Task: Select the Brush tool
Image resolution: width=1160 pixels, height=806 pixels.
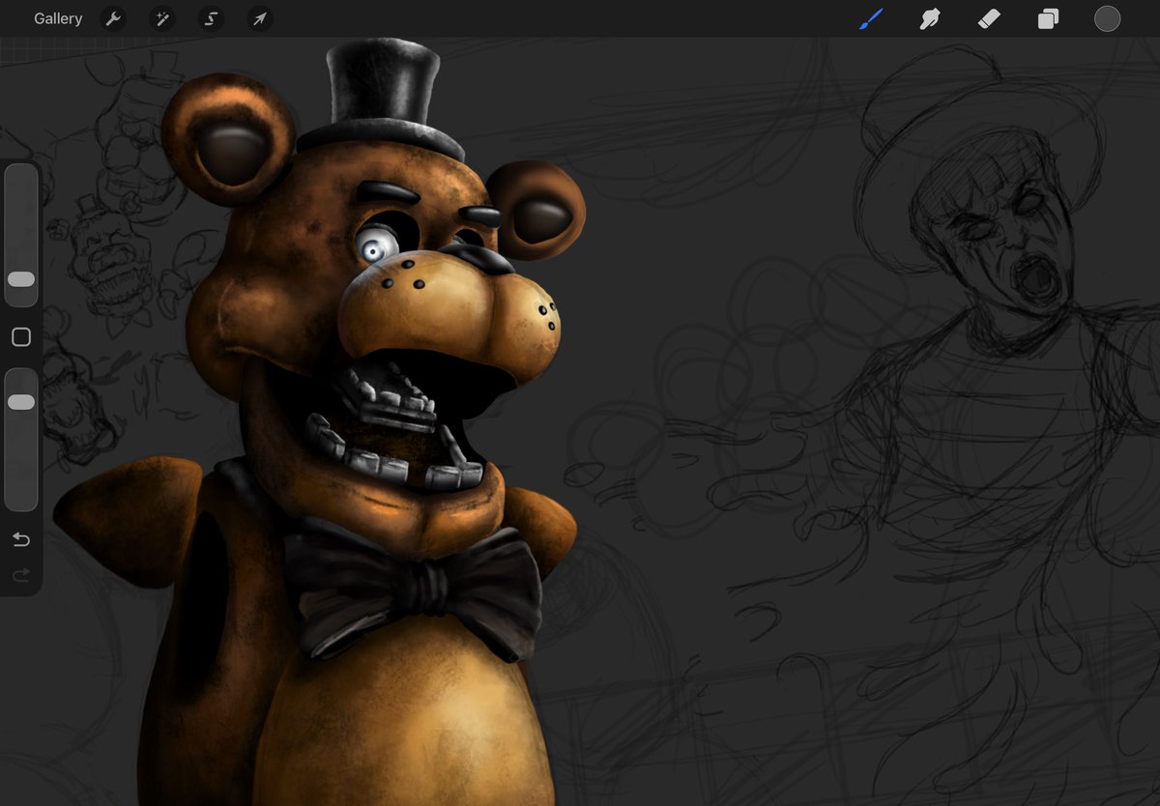Action: pyautogui.click(x=872, y=18)
